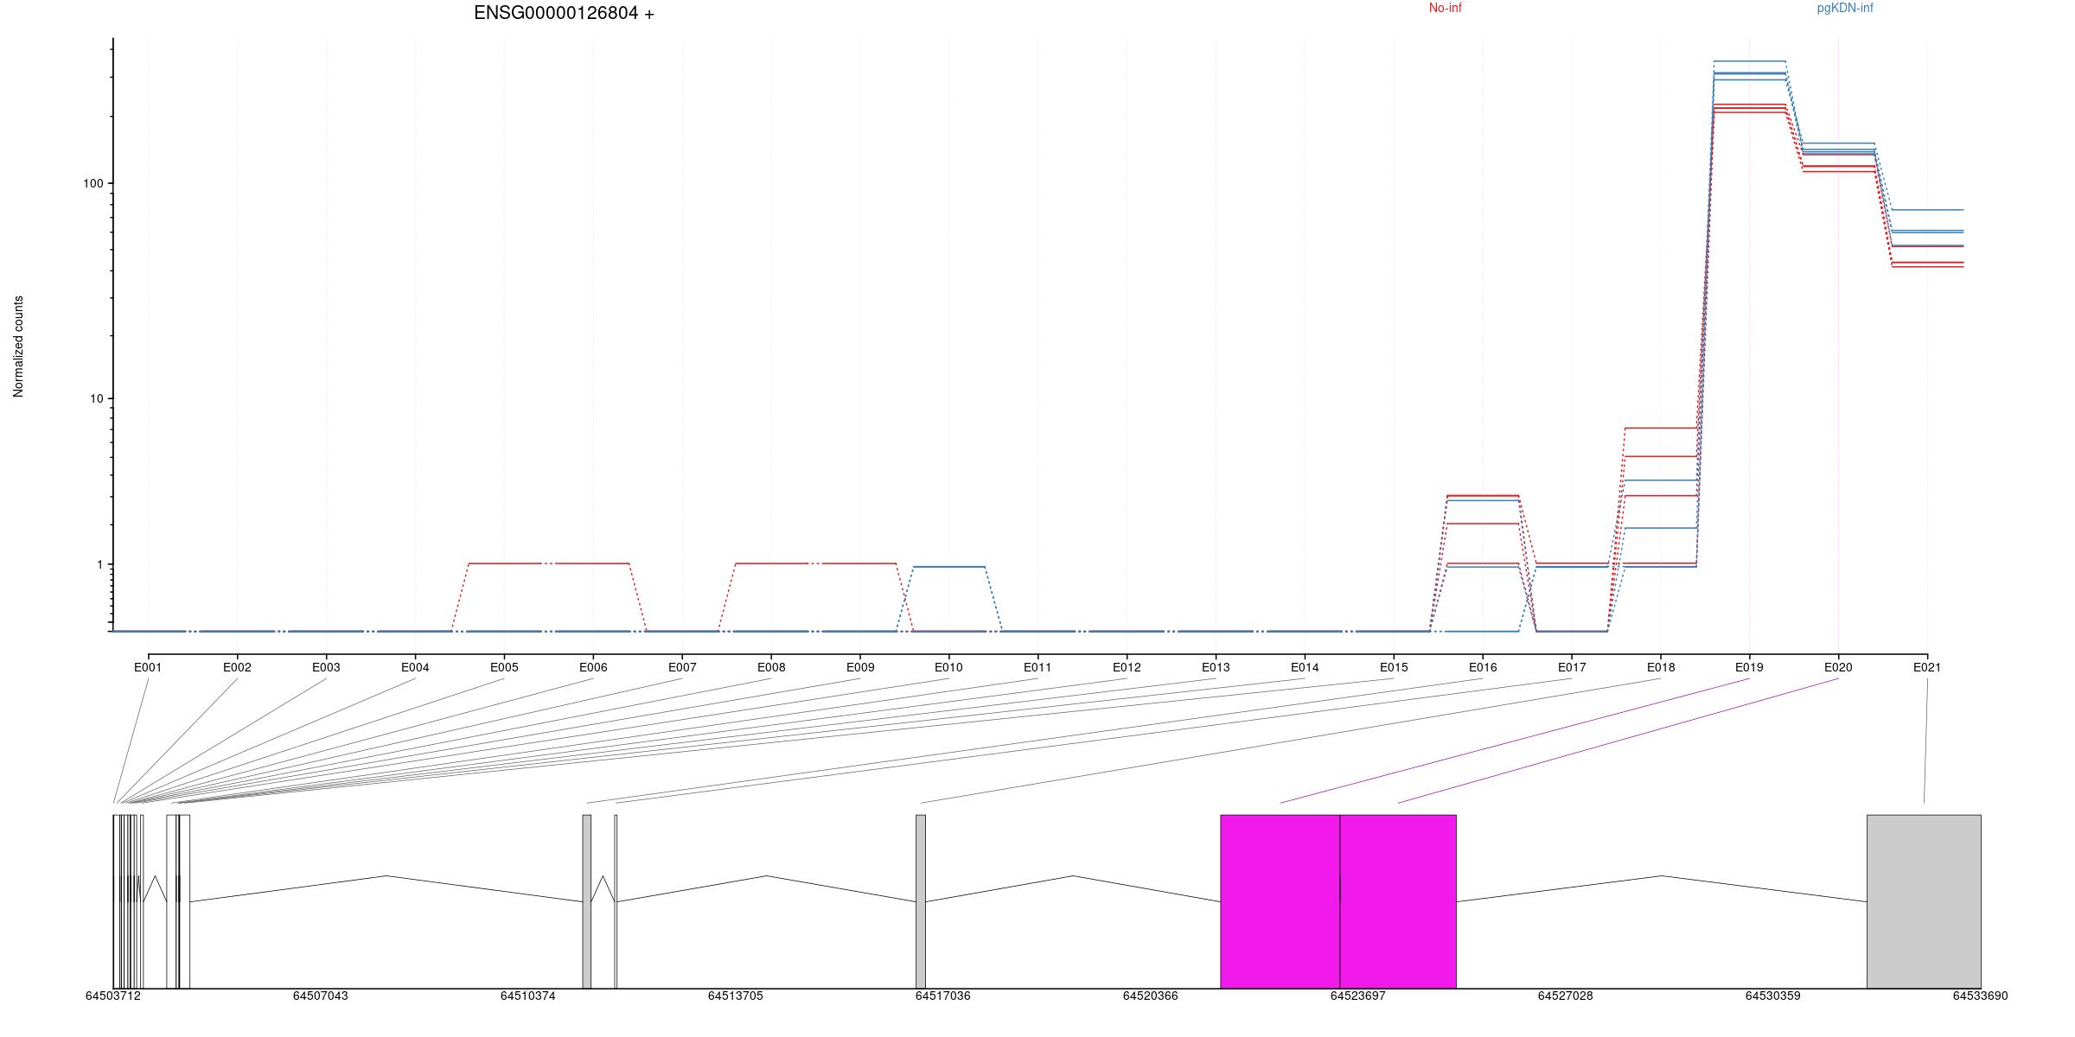Click the E021 exon label

pos(1927,667)
